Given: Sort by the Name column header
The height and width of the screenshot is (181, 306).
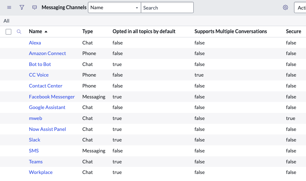Looking at the screenshot, I should [36, 31].
